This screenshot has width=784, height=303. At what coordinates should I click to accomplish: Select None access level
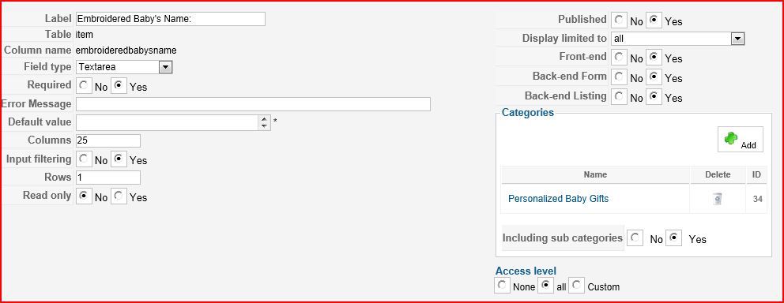(502, 286)
